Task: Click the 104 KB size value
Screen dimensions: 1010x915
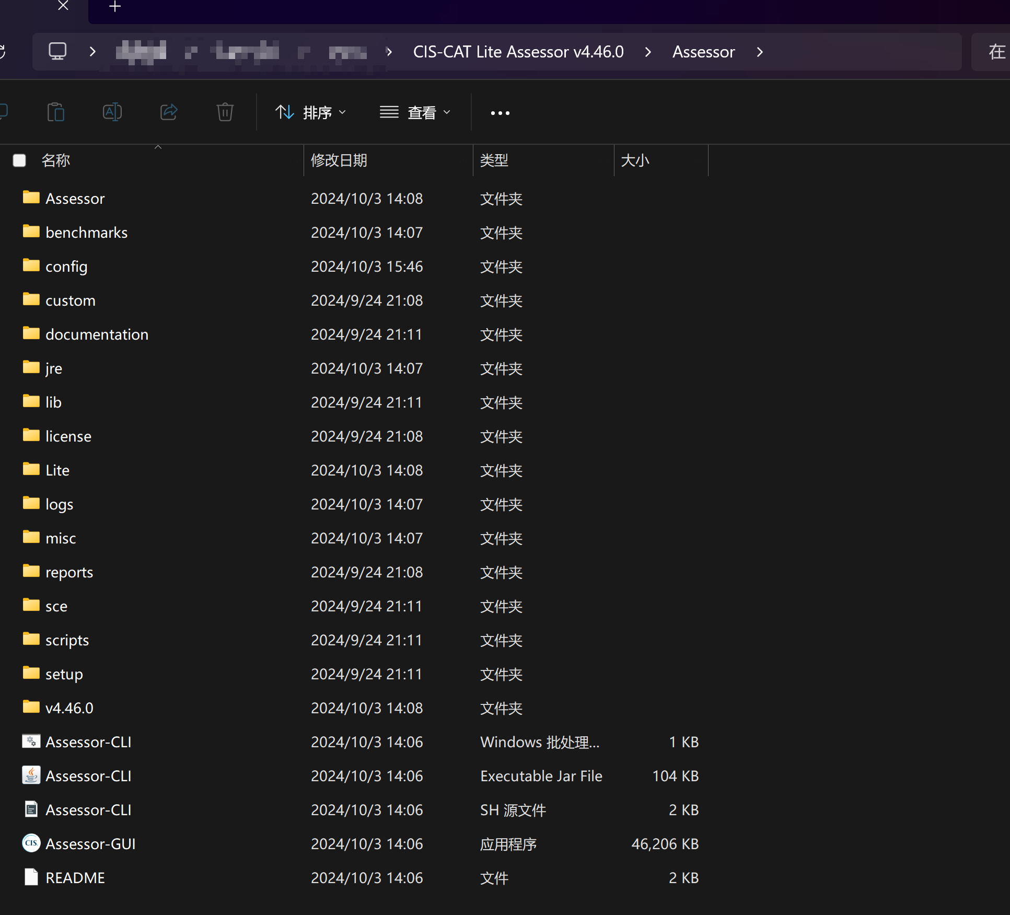Action: pyautogui.click(x=675, y=776)
